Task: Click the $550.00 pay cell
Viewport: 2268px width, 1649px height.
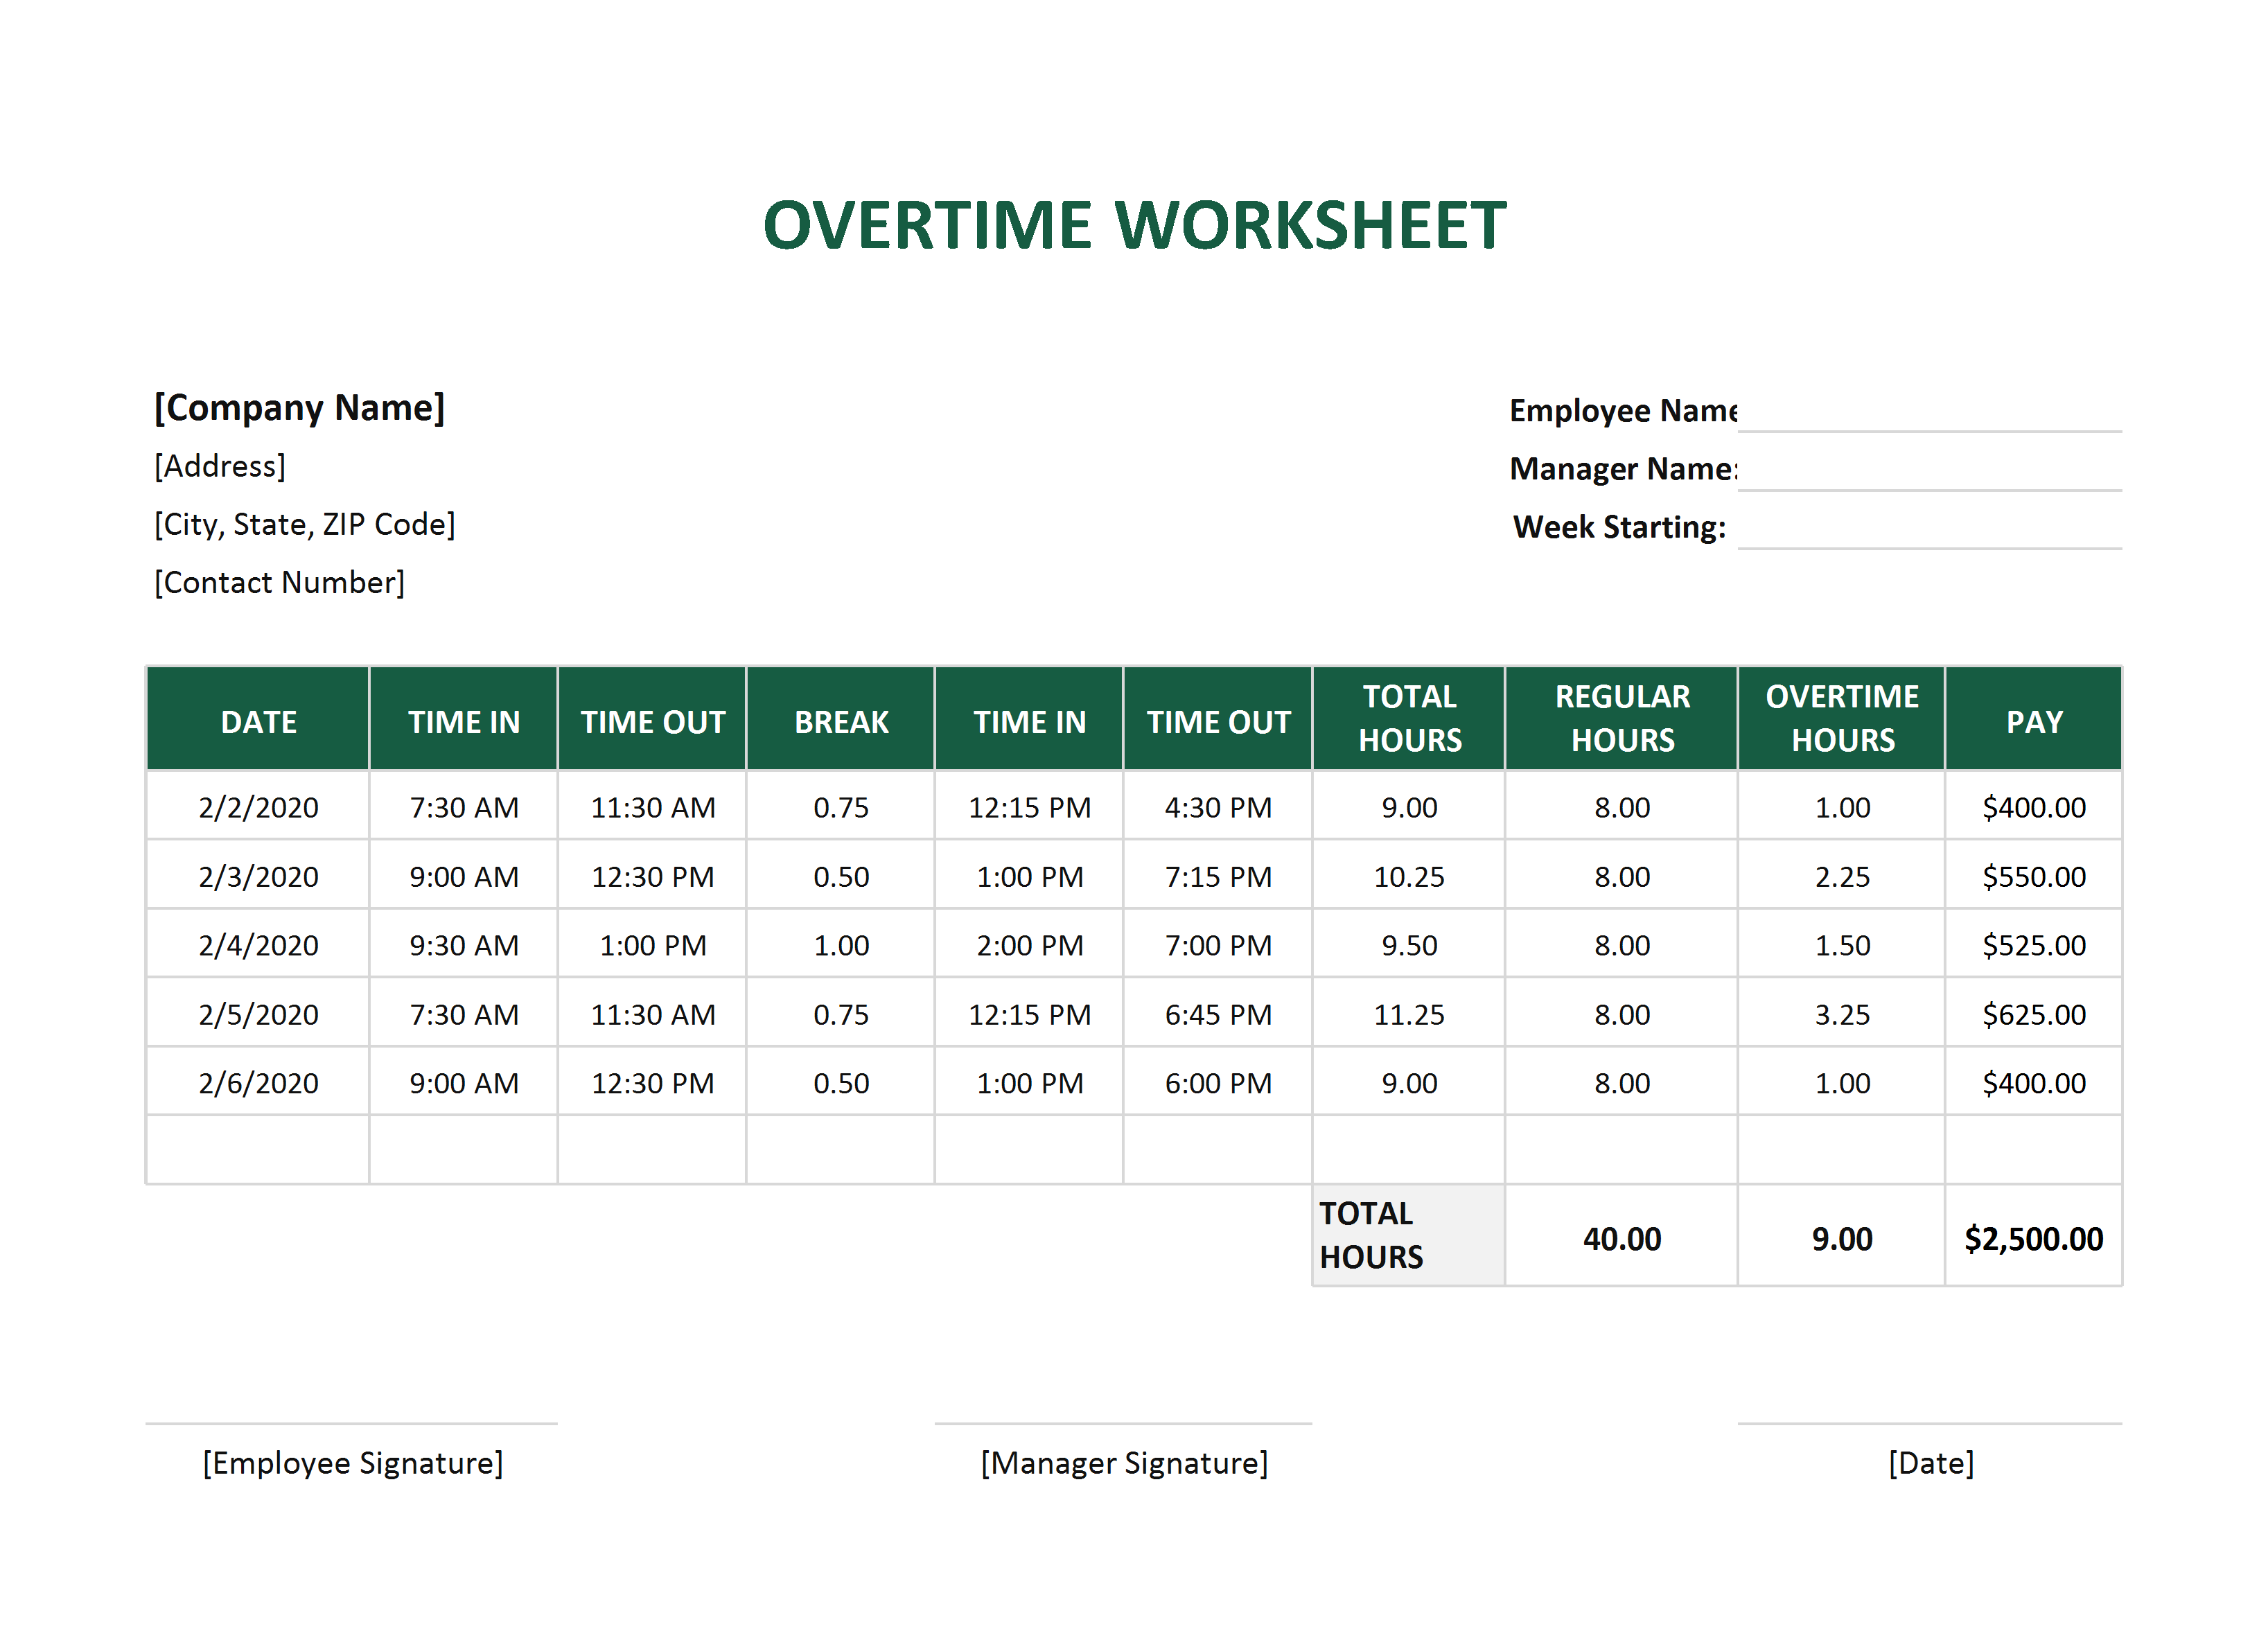Action: (x=2034, y=876)
